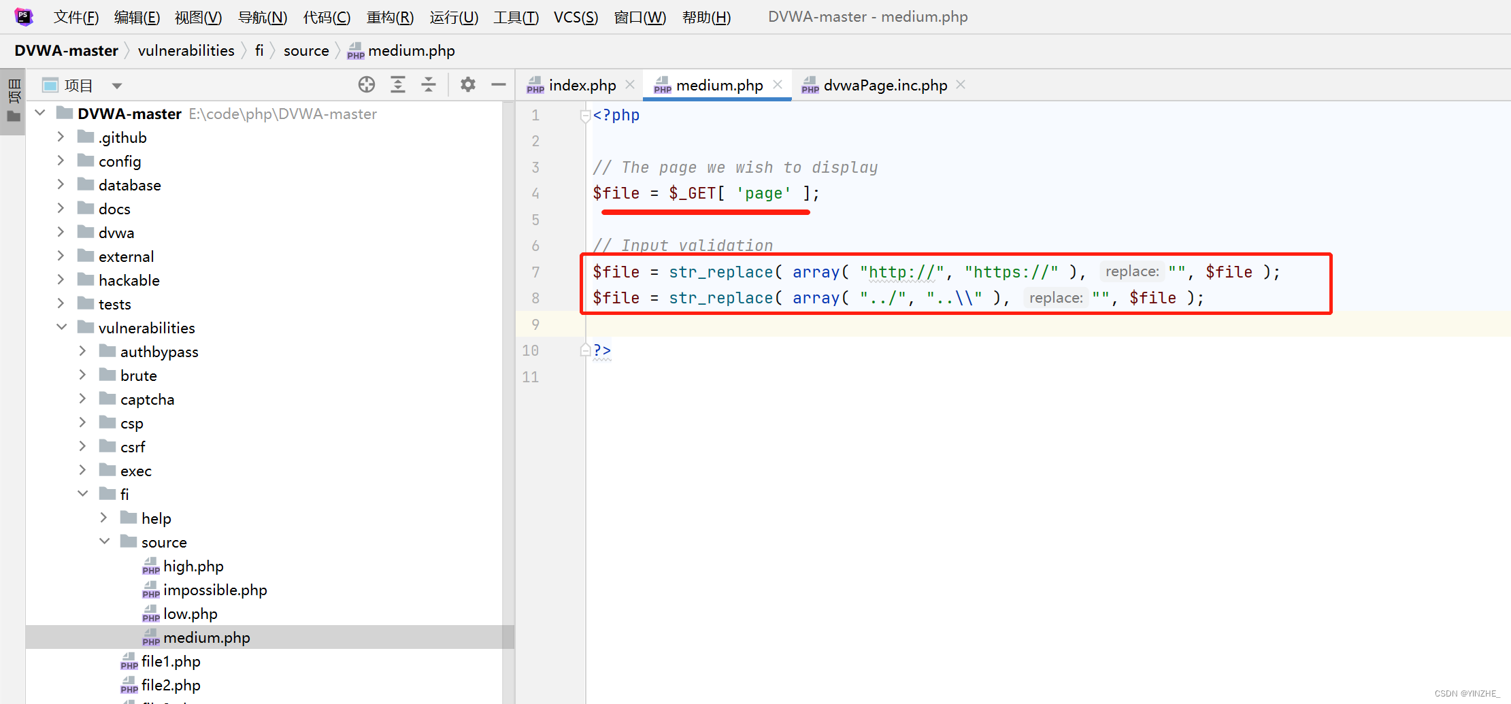Open the 编辑(E) menu
1511x704 pixels.
[x=137, y=17]
